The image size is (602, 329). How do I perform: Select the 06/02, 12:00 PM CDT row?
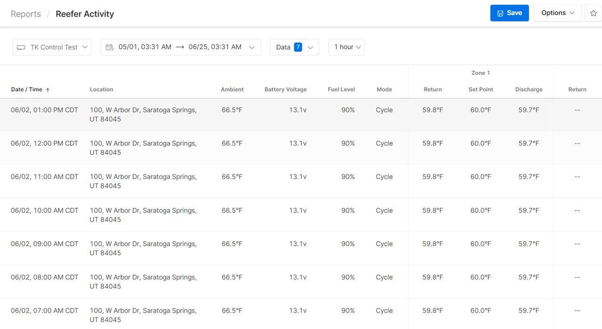point(301,148)
